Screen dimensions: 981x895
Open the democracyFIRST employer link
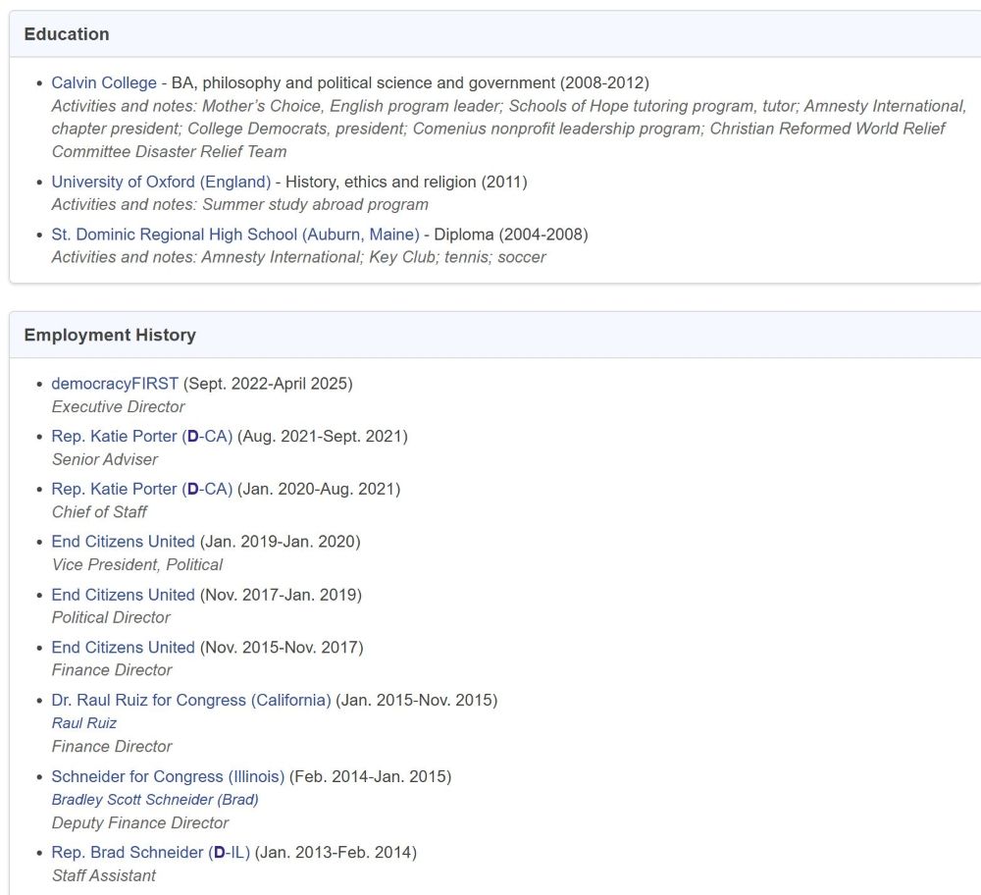click(x=115, y=383)
